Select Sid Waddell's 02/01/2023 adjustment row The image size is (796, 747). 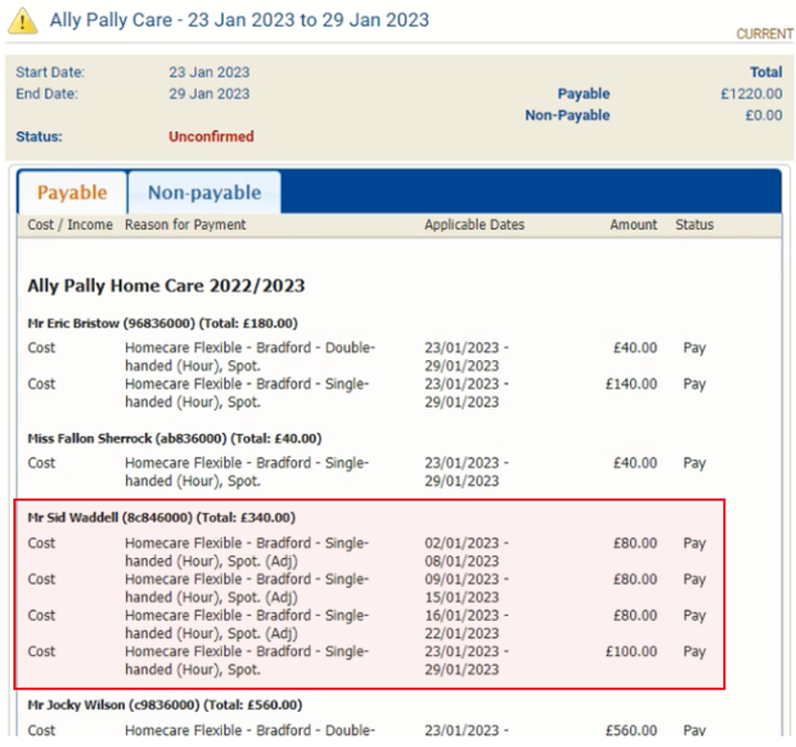pyautogui.click(x=246, y=552)
